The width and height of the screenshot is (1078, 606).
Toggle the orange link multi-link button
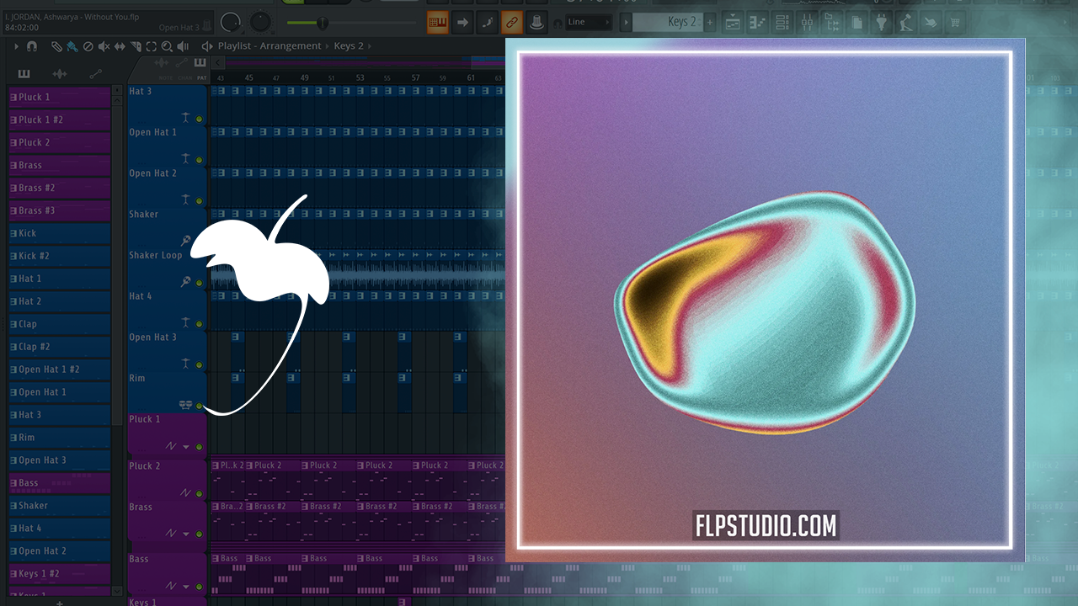tap(511, 22)
